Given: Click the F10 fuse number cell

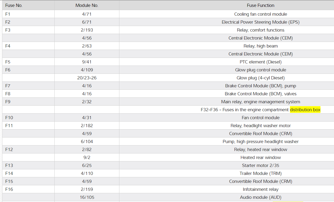Looking at the screenshot, I should (x=9, y=118).
